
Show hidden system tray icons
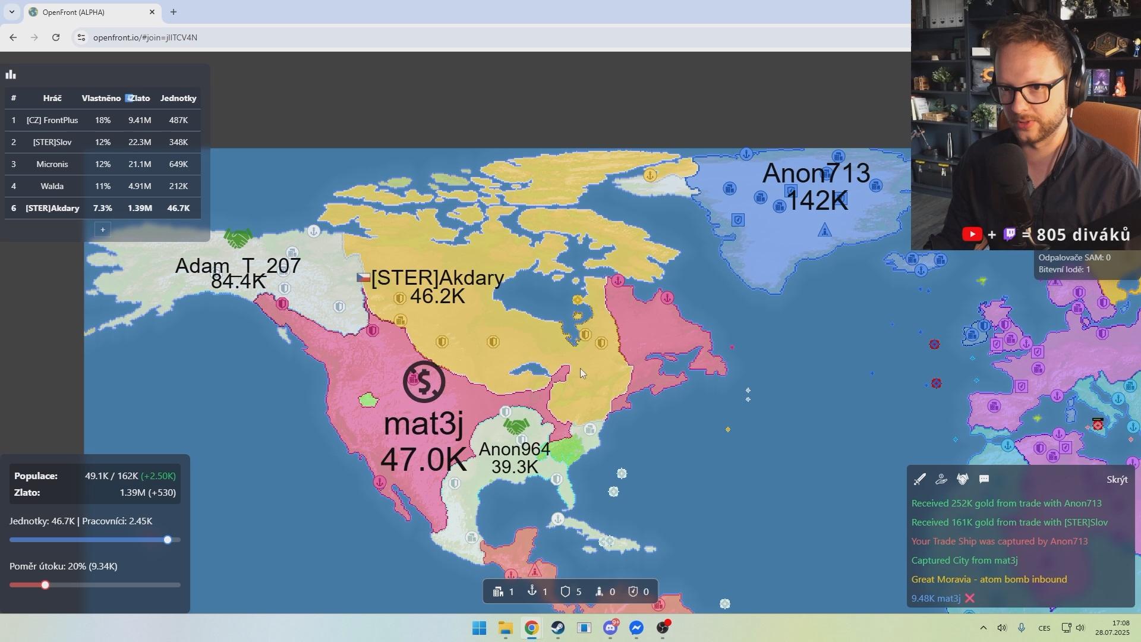[x=983, y=628]
